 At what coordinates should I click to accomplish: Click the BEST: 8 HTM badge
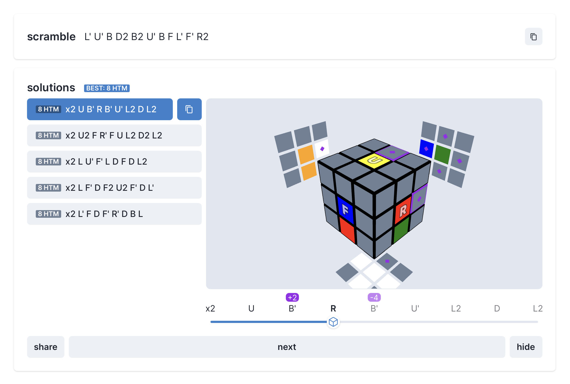click(x=107, y=88)
